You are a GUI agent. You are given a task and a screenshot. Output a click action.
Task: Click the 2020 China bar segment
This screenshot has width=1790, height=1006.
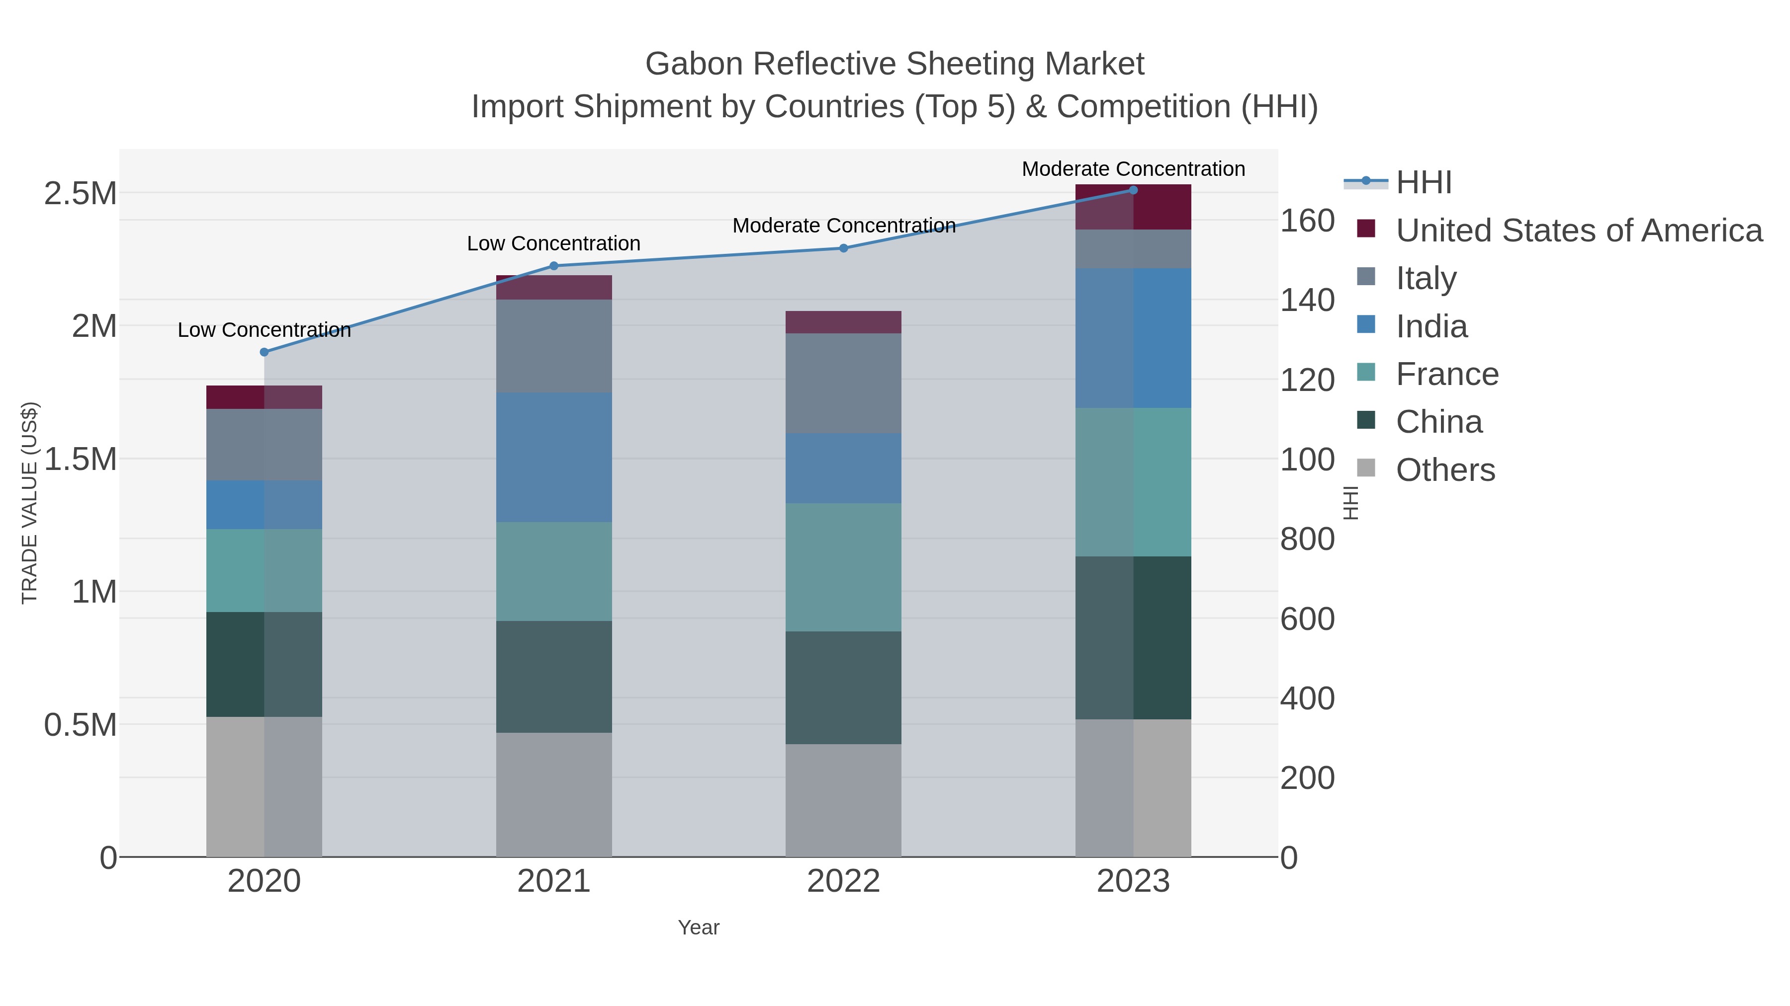pyautogui.click(x=264, y=664)
